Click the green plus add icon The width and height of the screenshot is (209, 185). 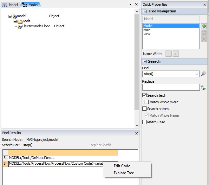click(204, 26)
